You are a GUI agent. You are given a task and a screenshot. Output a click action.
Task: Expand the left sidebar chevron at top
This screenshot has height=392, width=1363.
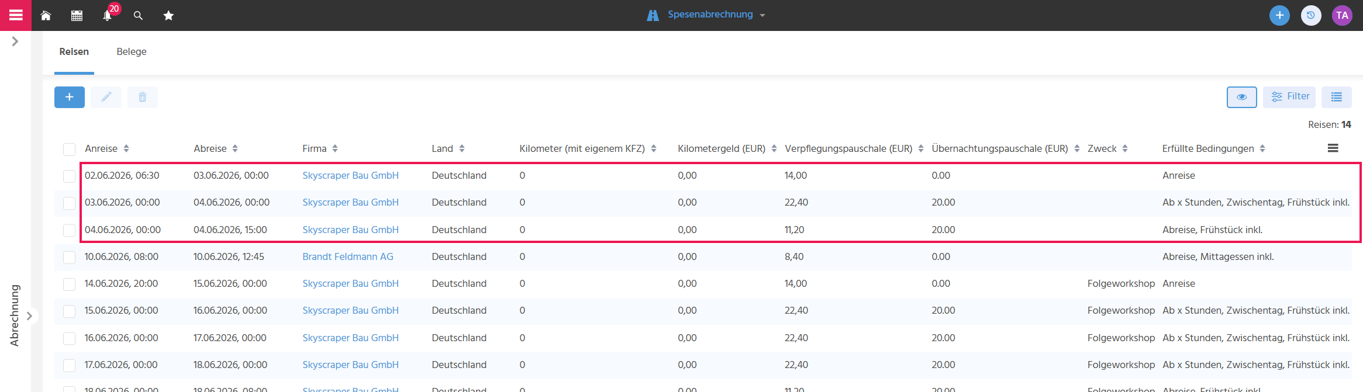point(15,41)
